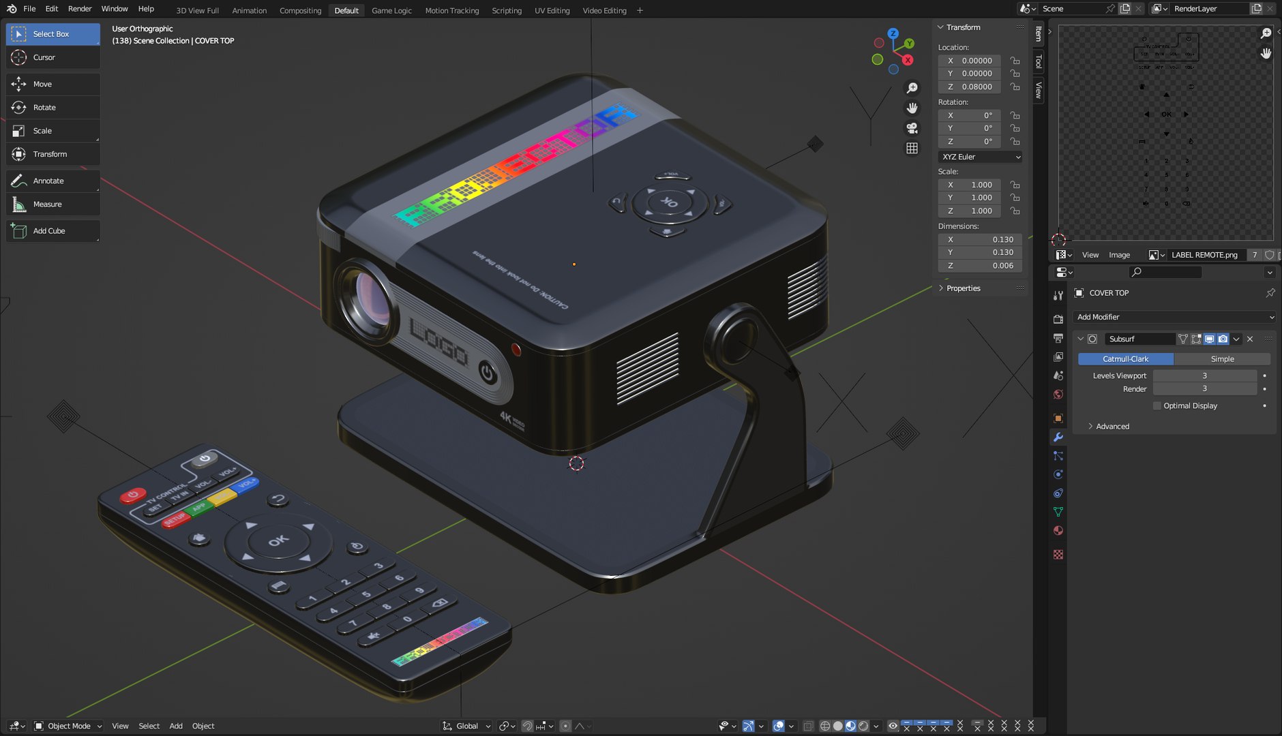The image size is (1282, 736).
Task: Click the Levels Viewport value field
Action: pos(1204,375)
